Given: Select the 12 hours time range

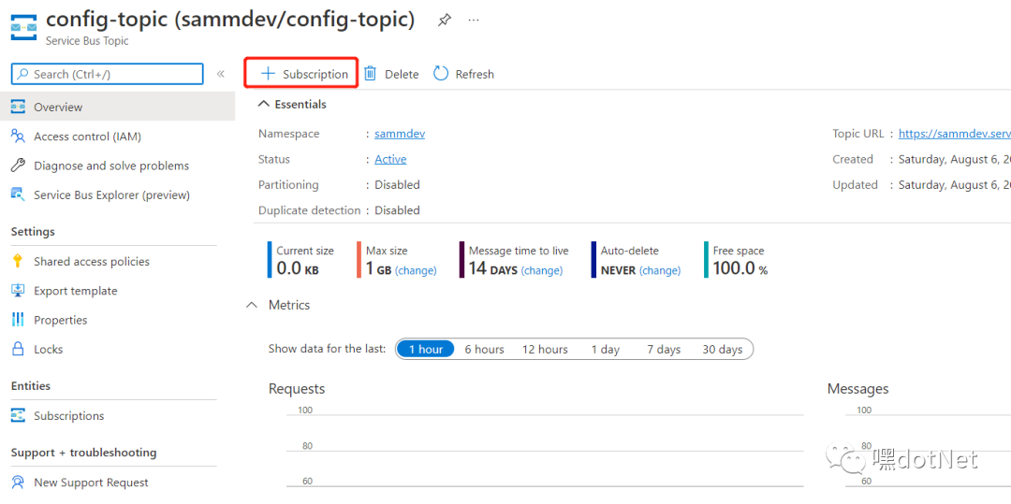Looking at the screenshot, I should click(545, 350).
